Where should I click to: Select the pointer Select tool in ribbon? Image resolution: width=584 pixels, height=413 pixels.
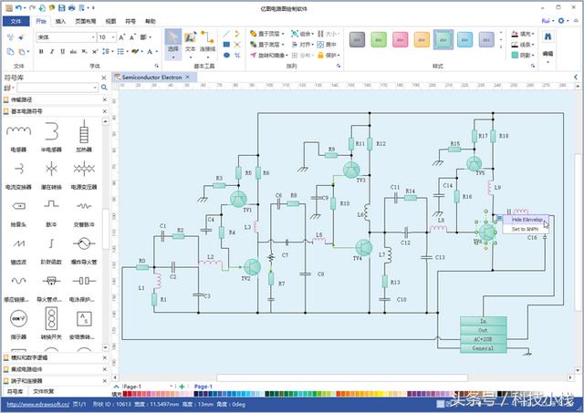pyautogui.click(x=173, y=44)
